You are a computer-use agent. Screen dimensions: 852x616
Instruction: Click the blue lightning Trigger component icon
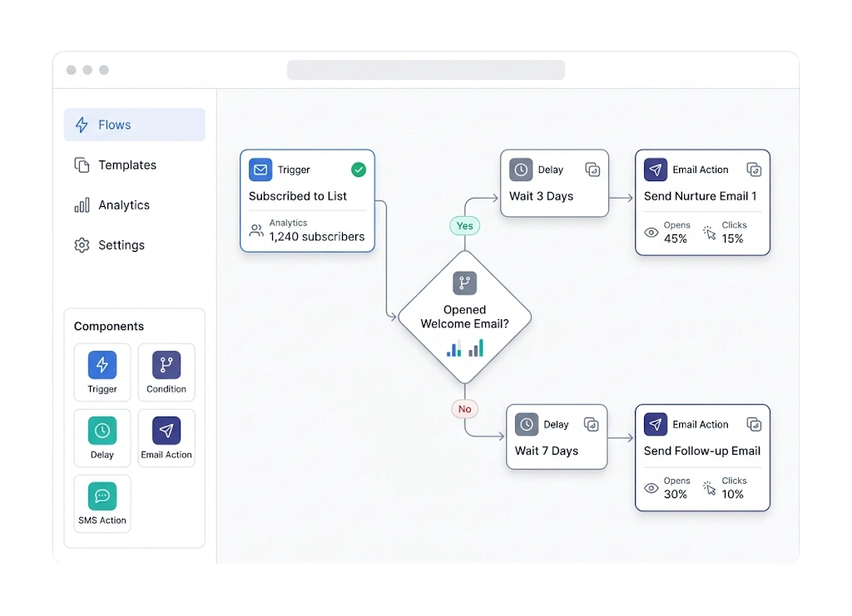pyautogui.click(x=102, y=365)
